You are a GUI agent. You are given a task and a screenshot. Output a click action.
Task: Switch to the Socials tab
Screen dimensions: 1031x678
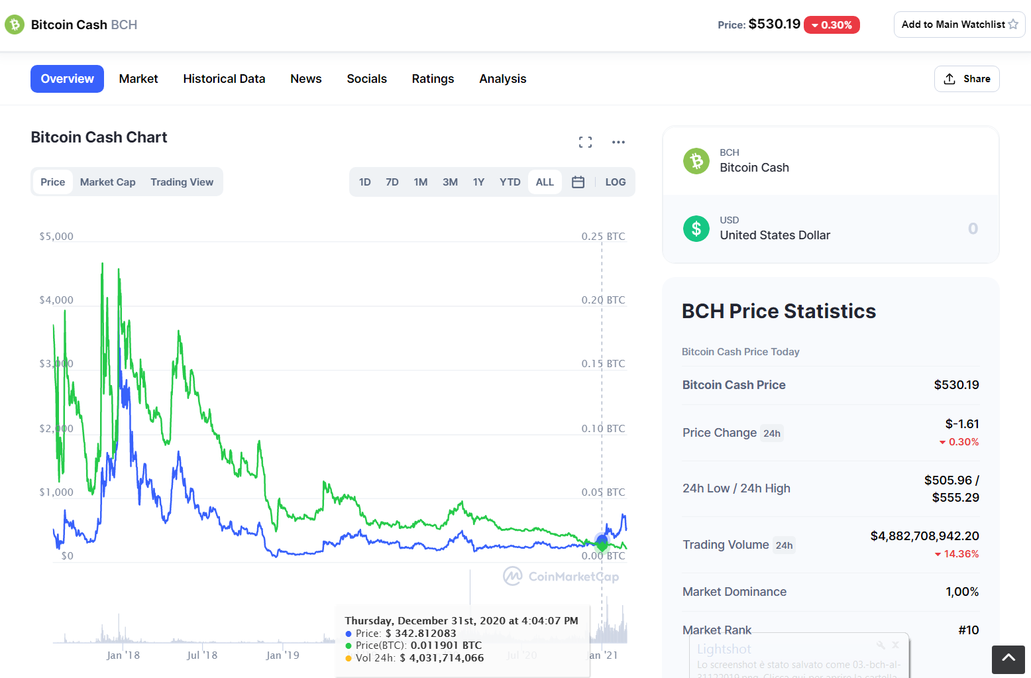(x=367, y=79)
